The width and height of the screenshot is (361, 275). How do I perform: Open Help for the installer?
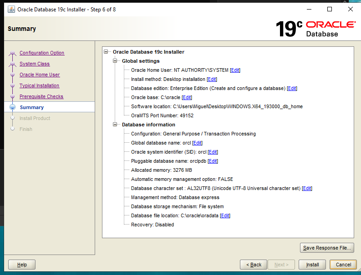pyautogui.click(x=22, y=265)
